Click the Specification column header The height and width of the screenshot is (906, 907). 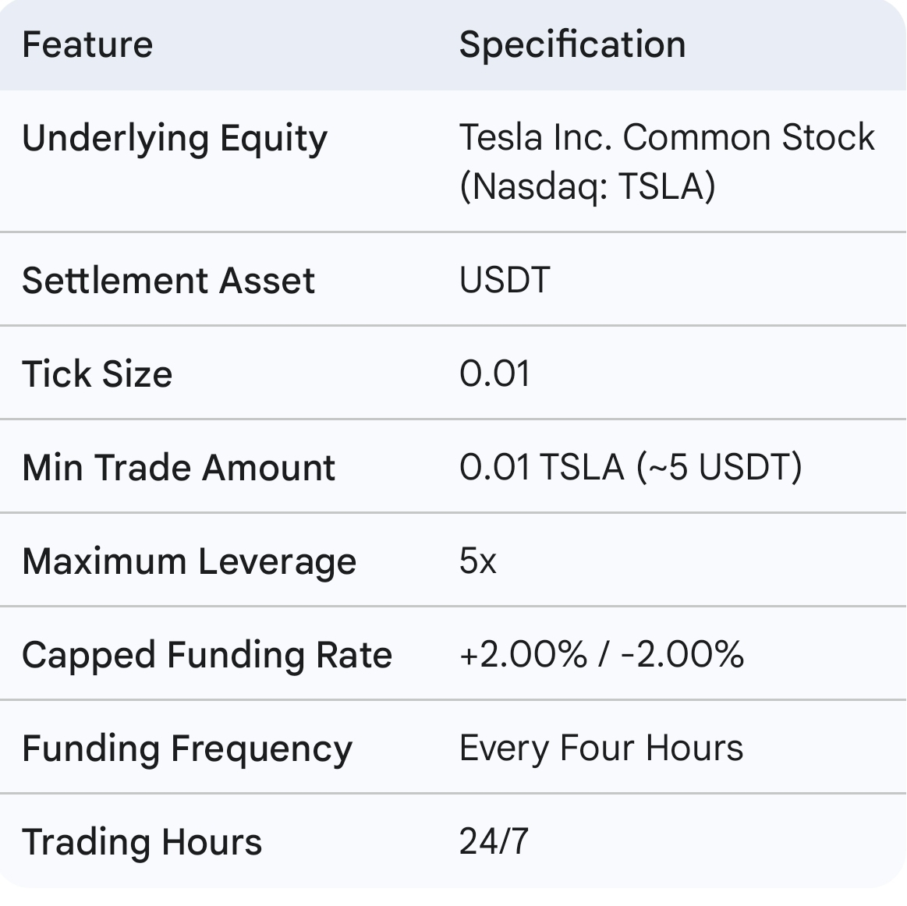point(572,44)
